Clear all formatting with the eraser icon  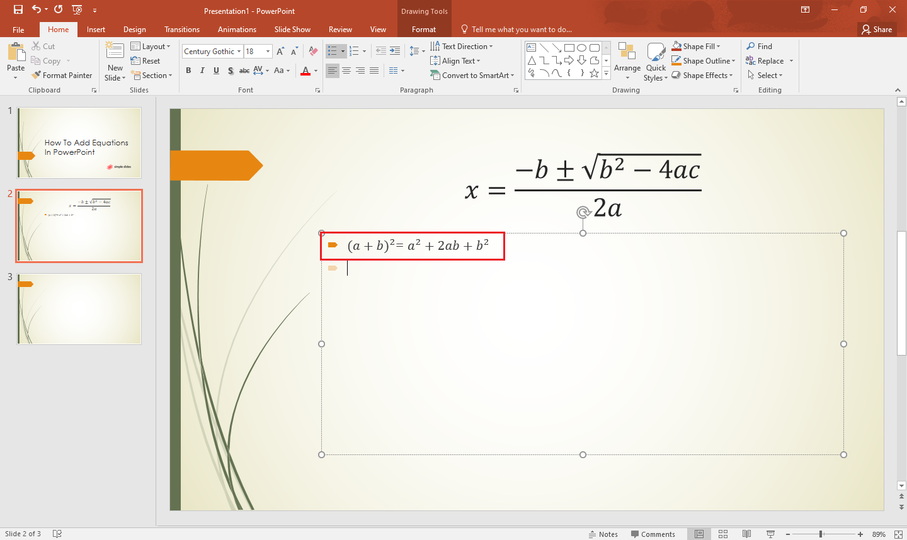tap(314, 52)
